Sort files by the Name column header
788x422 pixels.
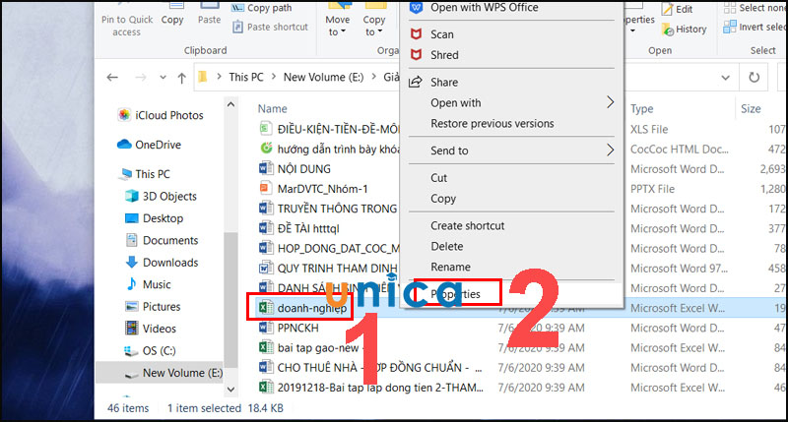click(272, 108)
